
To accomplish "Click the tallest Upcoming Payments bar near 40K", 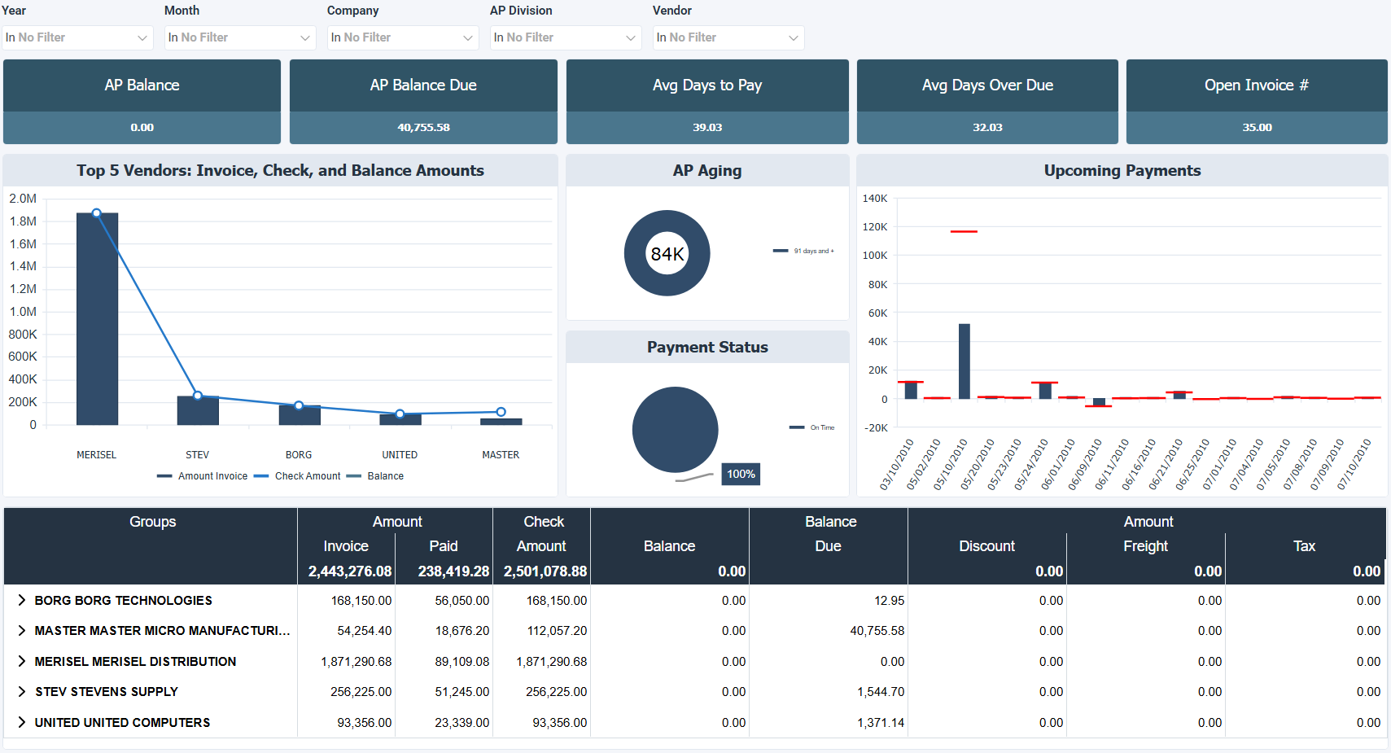I will point(965,361).
